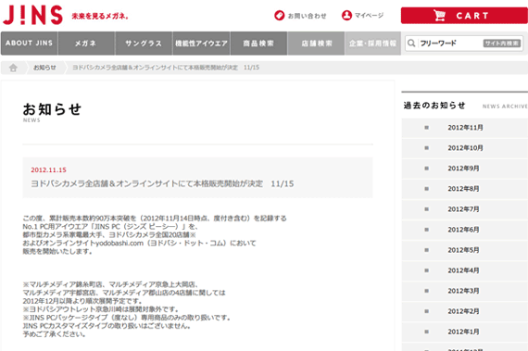Open the サングラス menu
528x351 pixels.
(x=144, y=44)
